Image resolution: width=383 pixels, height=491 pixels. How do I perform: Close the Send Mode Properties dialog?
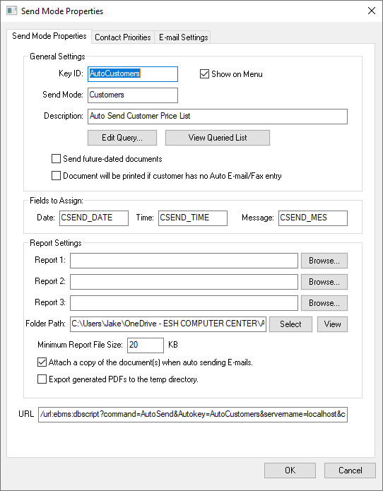coord(372,11)
